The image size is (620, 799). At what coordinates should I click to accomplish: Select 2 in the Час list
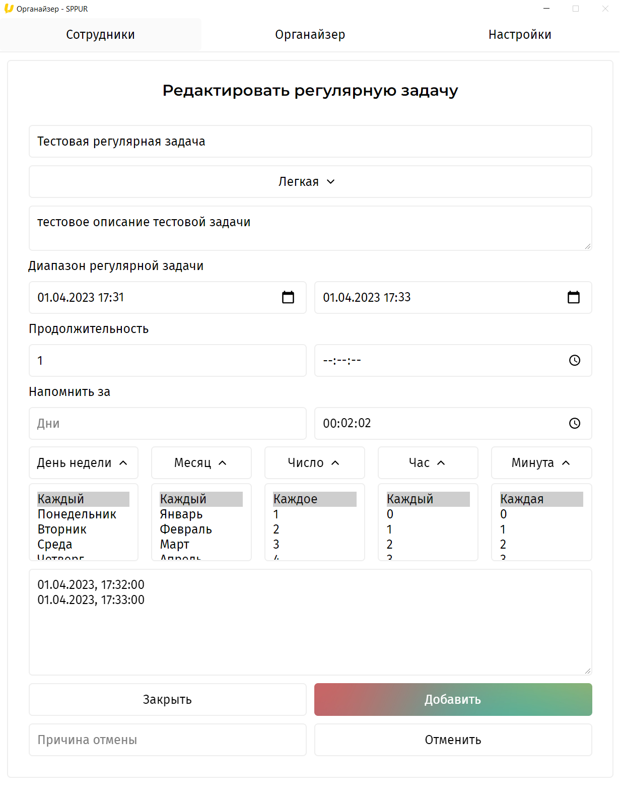pos(428,545)
